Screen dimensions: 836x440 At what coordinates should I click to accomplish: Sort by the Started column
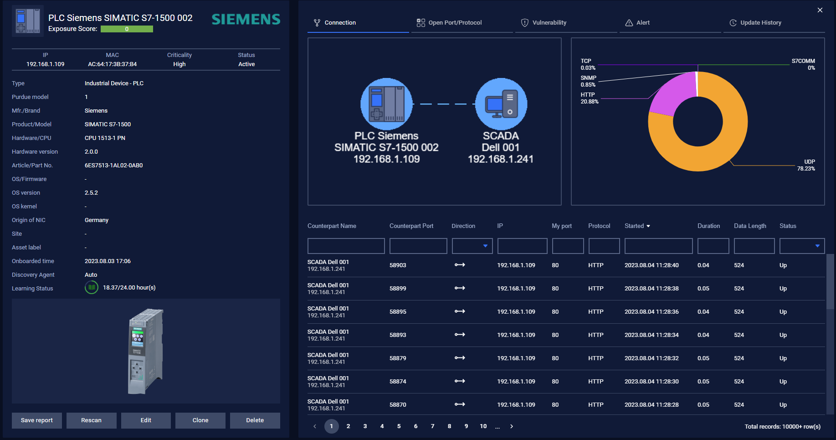tap(637, 226)
